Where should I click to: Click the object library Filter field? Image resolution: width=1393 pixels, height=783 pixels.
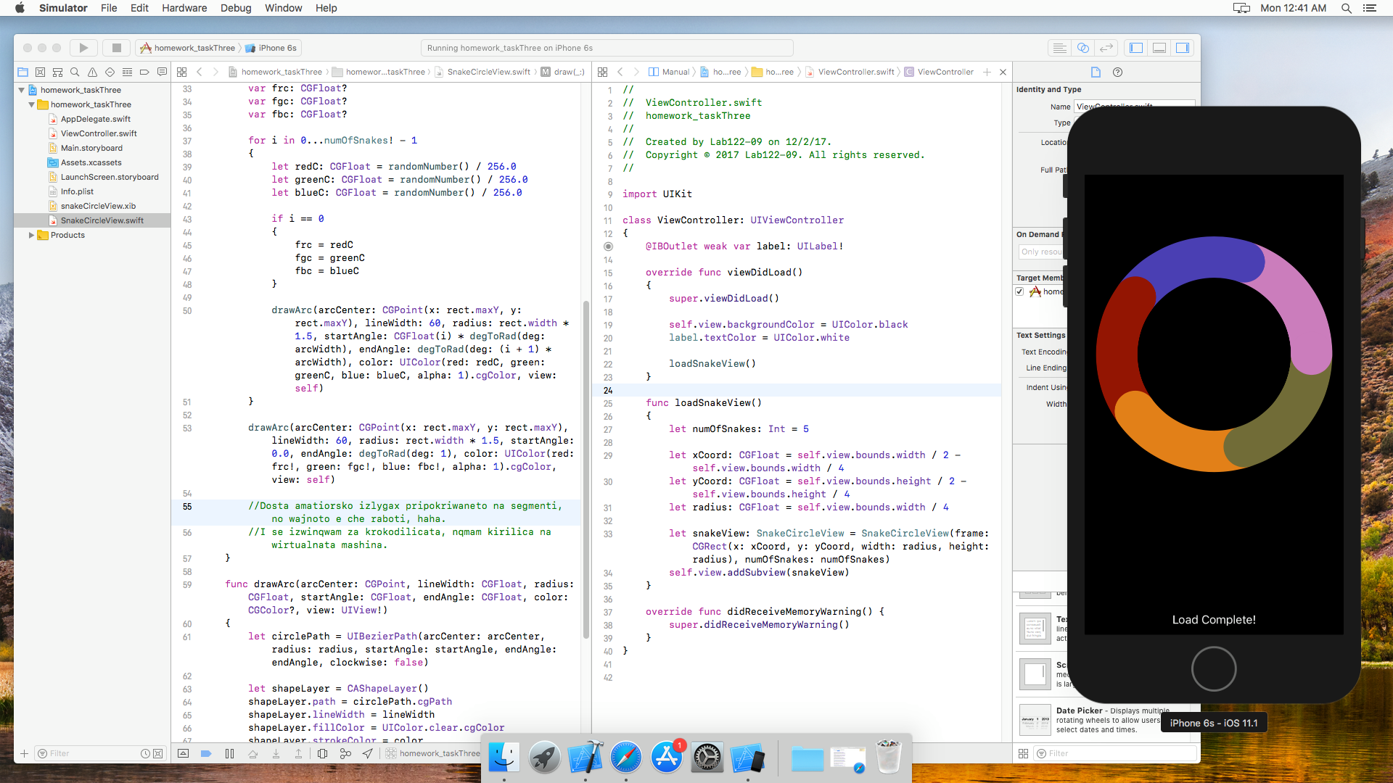tap(1115, 753)
